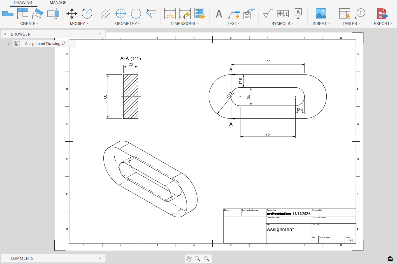This screenshot has width=397, height=264.
Task: Select the Text tool
Action: (x=219, y=13)
